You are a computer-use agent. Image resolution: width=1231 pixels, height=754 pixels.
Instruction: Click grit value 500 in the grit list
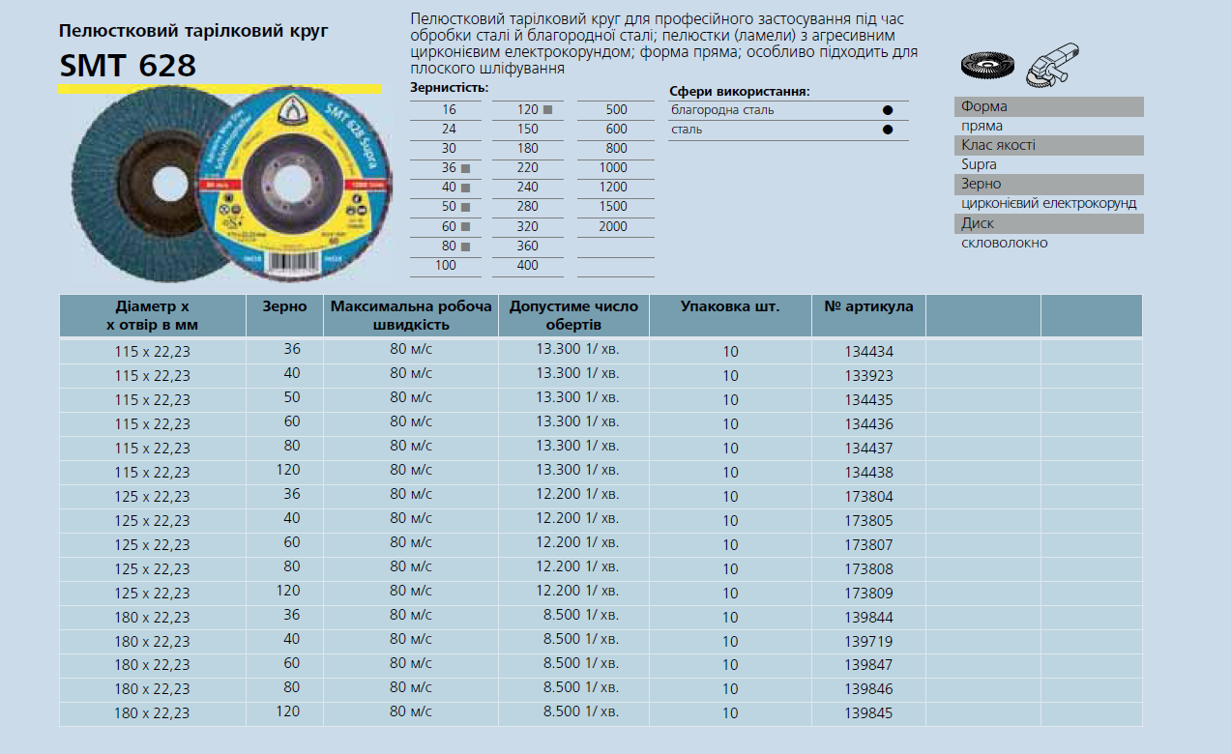pos(616,110)
